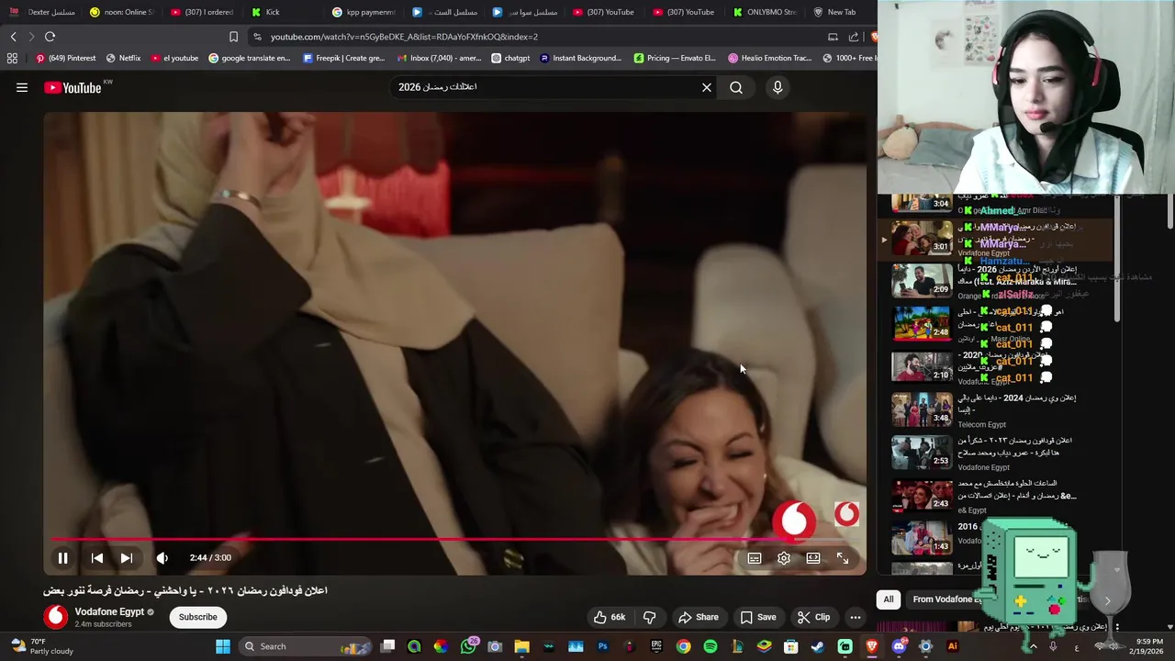Open Spotify from the taskbar
1175x661 pixels.
coord(711,646)
